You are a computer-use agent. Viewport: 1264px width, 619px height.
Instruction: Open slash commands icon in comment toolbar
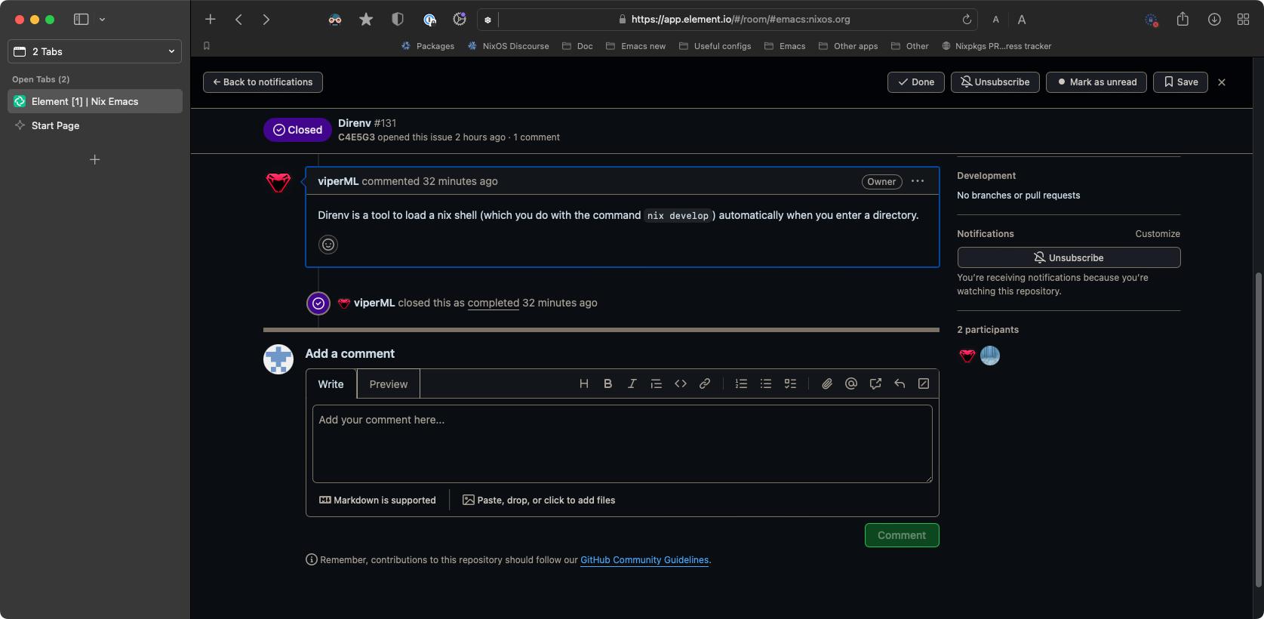(x=923, y=383)
